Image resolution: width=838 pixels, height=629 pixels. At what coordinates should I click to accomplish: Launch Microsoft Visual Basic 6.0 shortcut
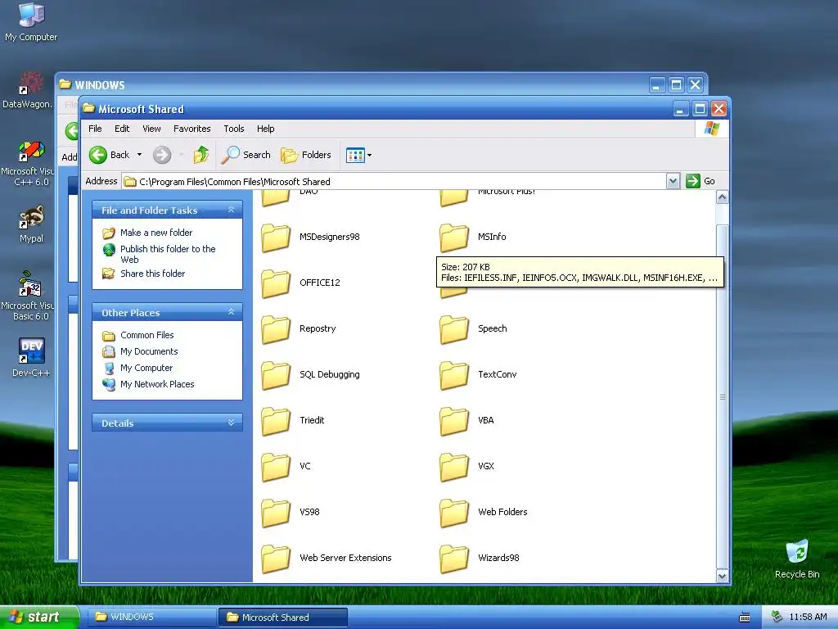coord(28,296)
